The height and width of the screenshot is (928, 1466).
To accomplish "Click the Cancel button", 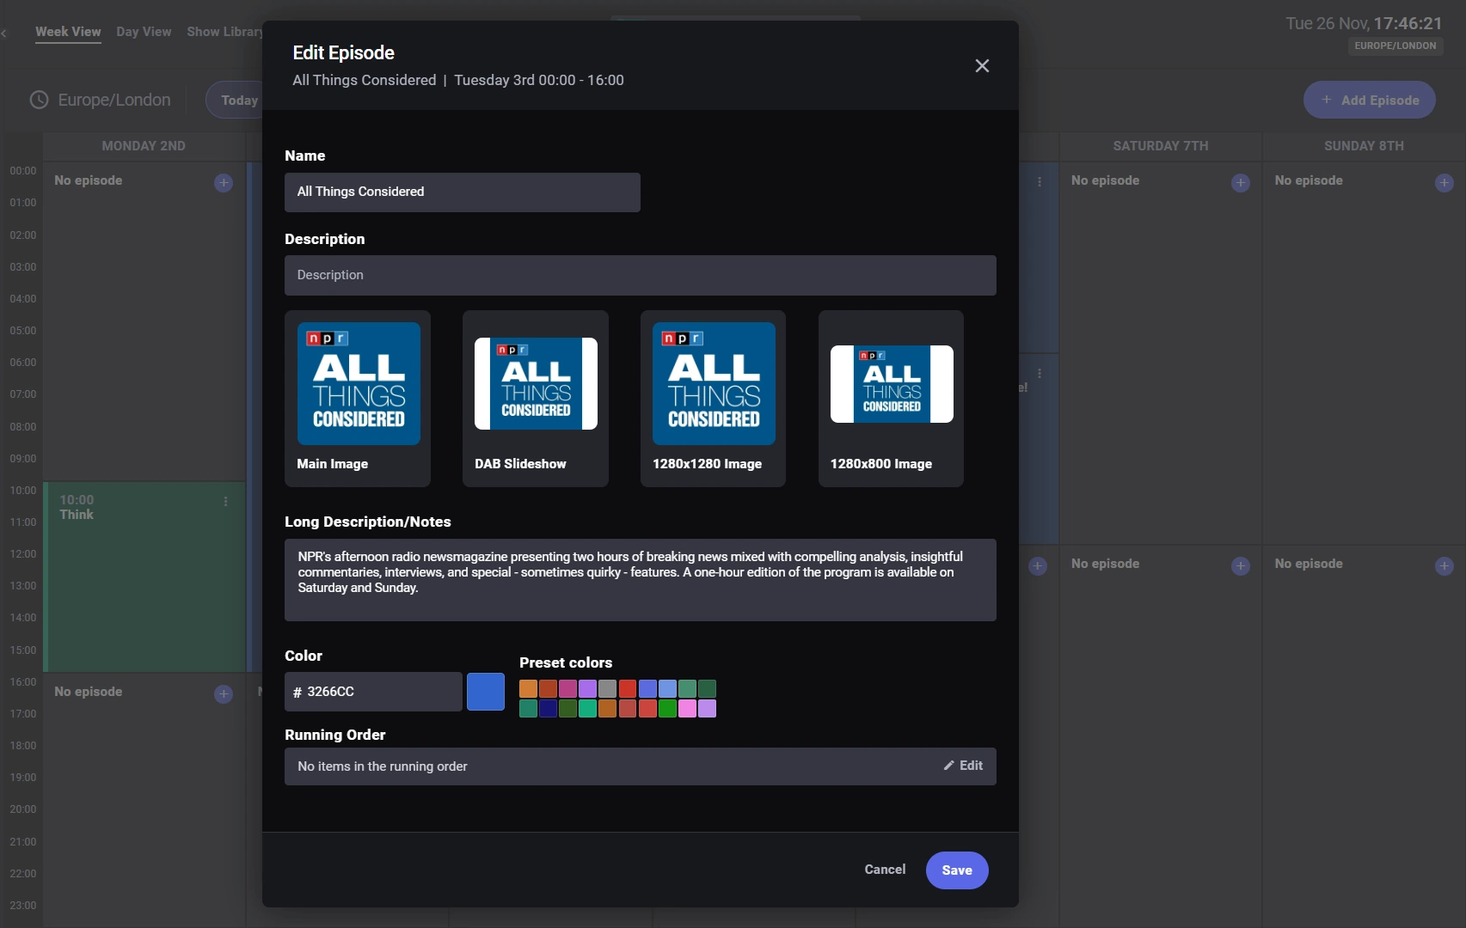I will [885, 870].
